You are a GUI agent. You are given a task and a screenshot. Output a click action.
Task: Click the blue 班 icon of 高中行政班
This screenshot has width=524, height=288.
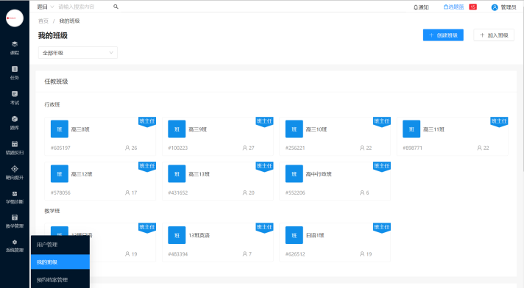coord(294,174)
